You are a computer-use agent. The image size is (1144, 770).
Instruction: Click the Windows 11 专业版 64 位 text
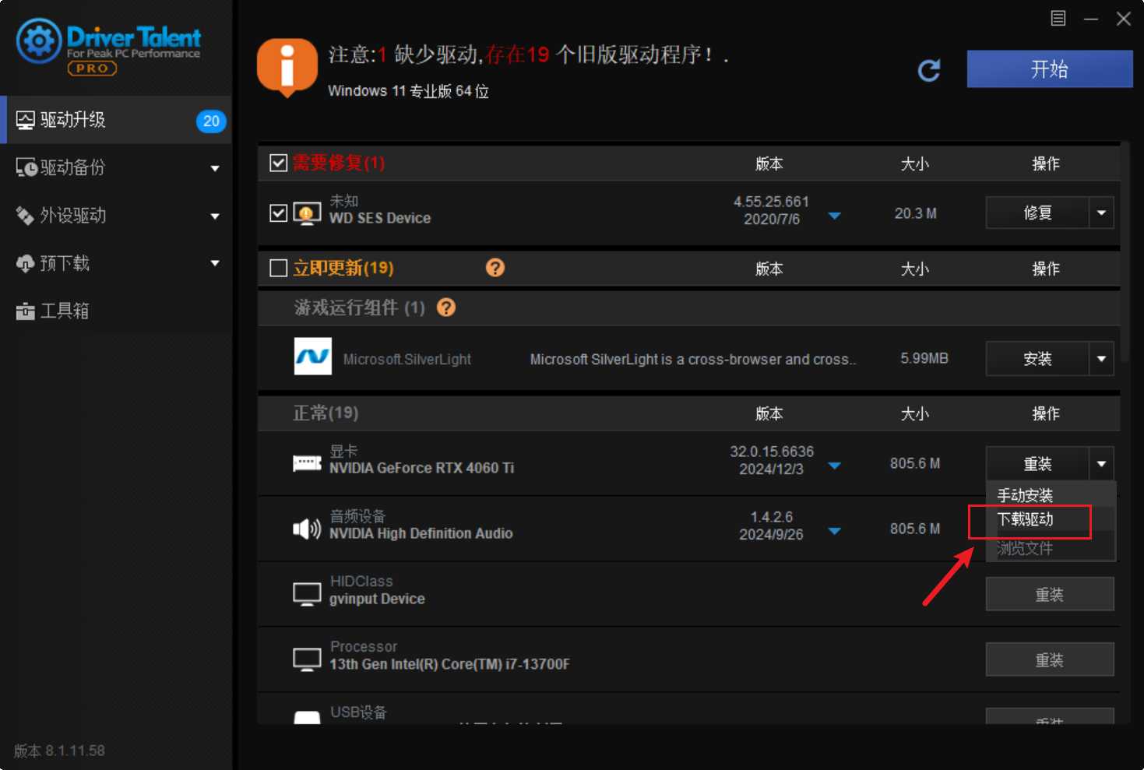coord(408,91)
